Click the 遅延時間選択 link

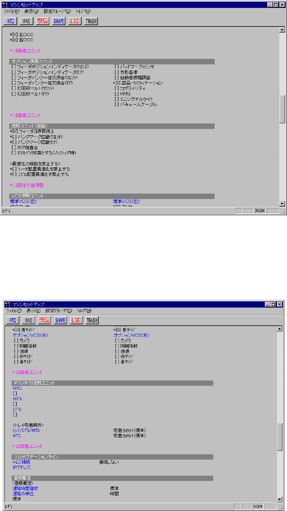tap(25, 489)
